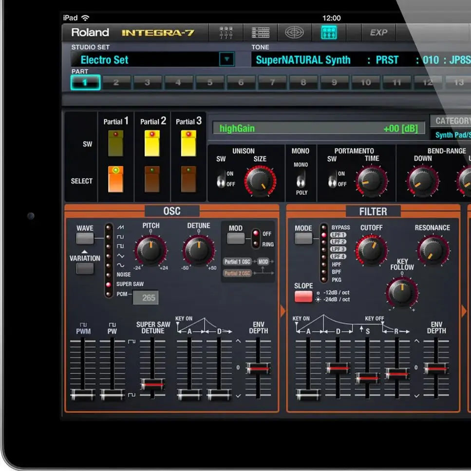Click the OSC PITCH knob
The height and width of the screenshot is (471, 471).
point(151,250)
